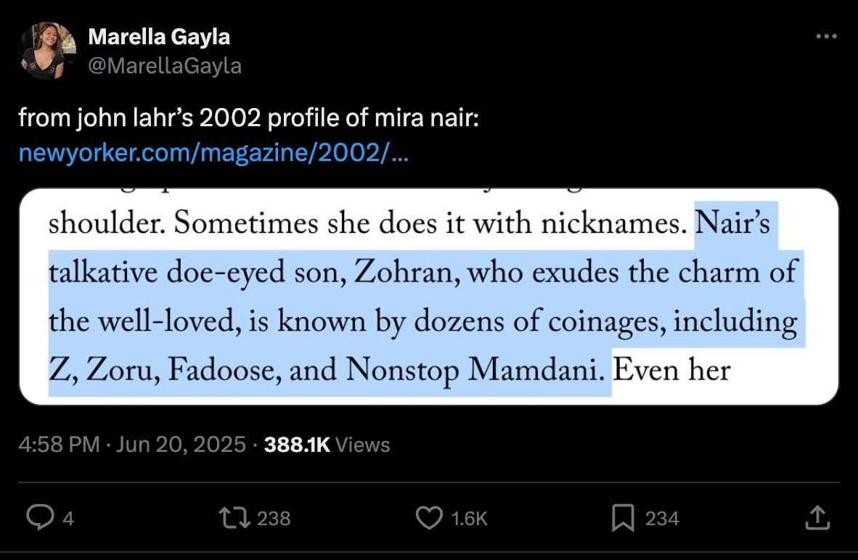Open the @MarellaGayla handle link
Image resolution: width=858 pixels, height=560 pixels.
[165, 66]
